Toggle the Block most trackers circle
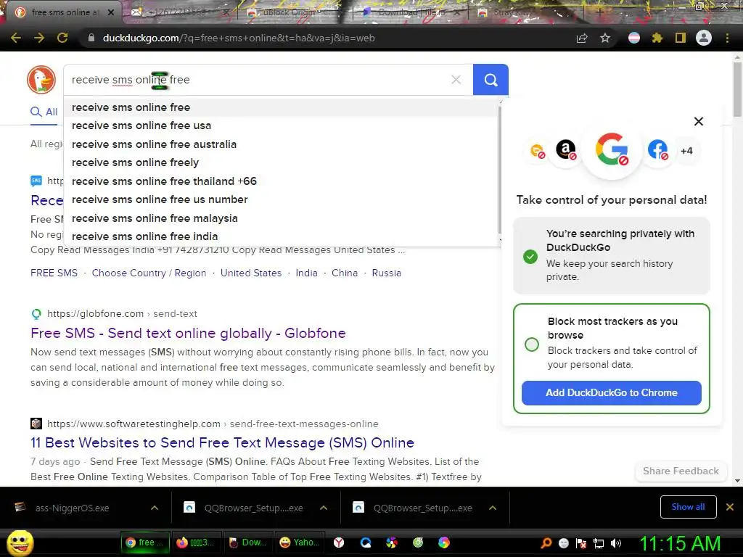 (x=532, y=344)
